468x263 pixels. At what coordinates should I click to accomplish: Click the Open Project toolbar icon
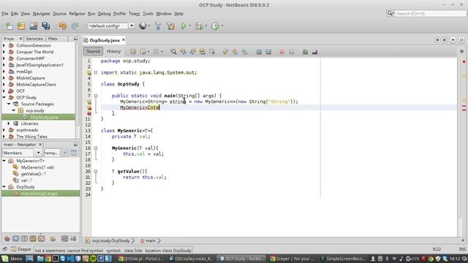coord(34,26)
